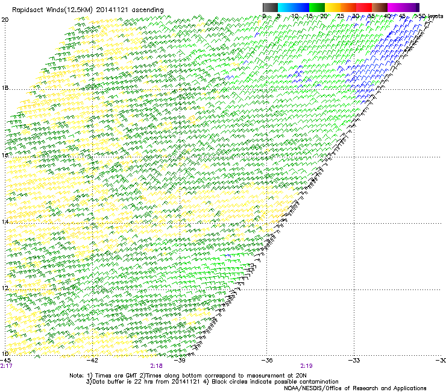Click the longitude label '-42' on bottom axis
446x392 pixels.
(92, 361)
